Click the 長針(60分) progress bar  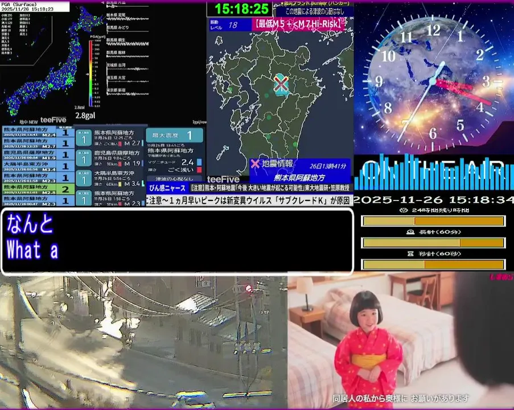[433, 243]
